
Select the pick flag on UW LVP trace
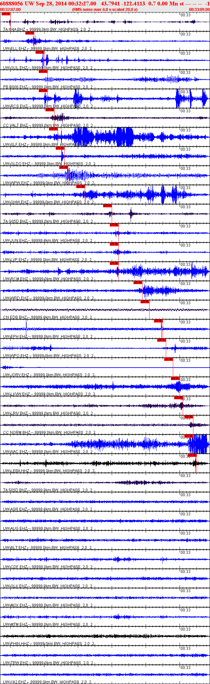pyautogui.click(x=114, y=244)
